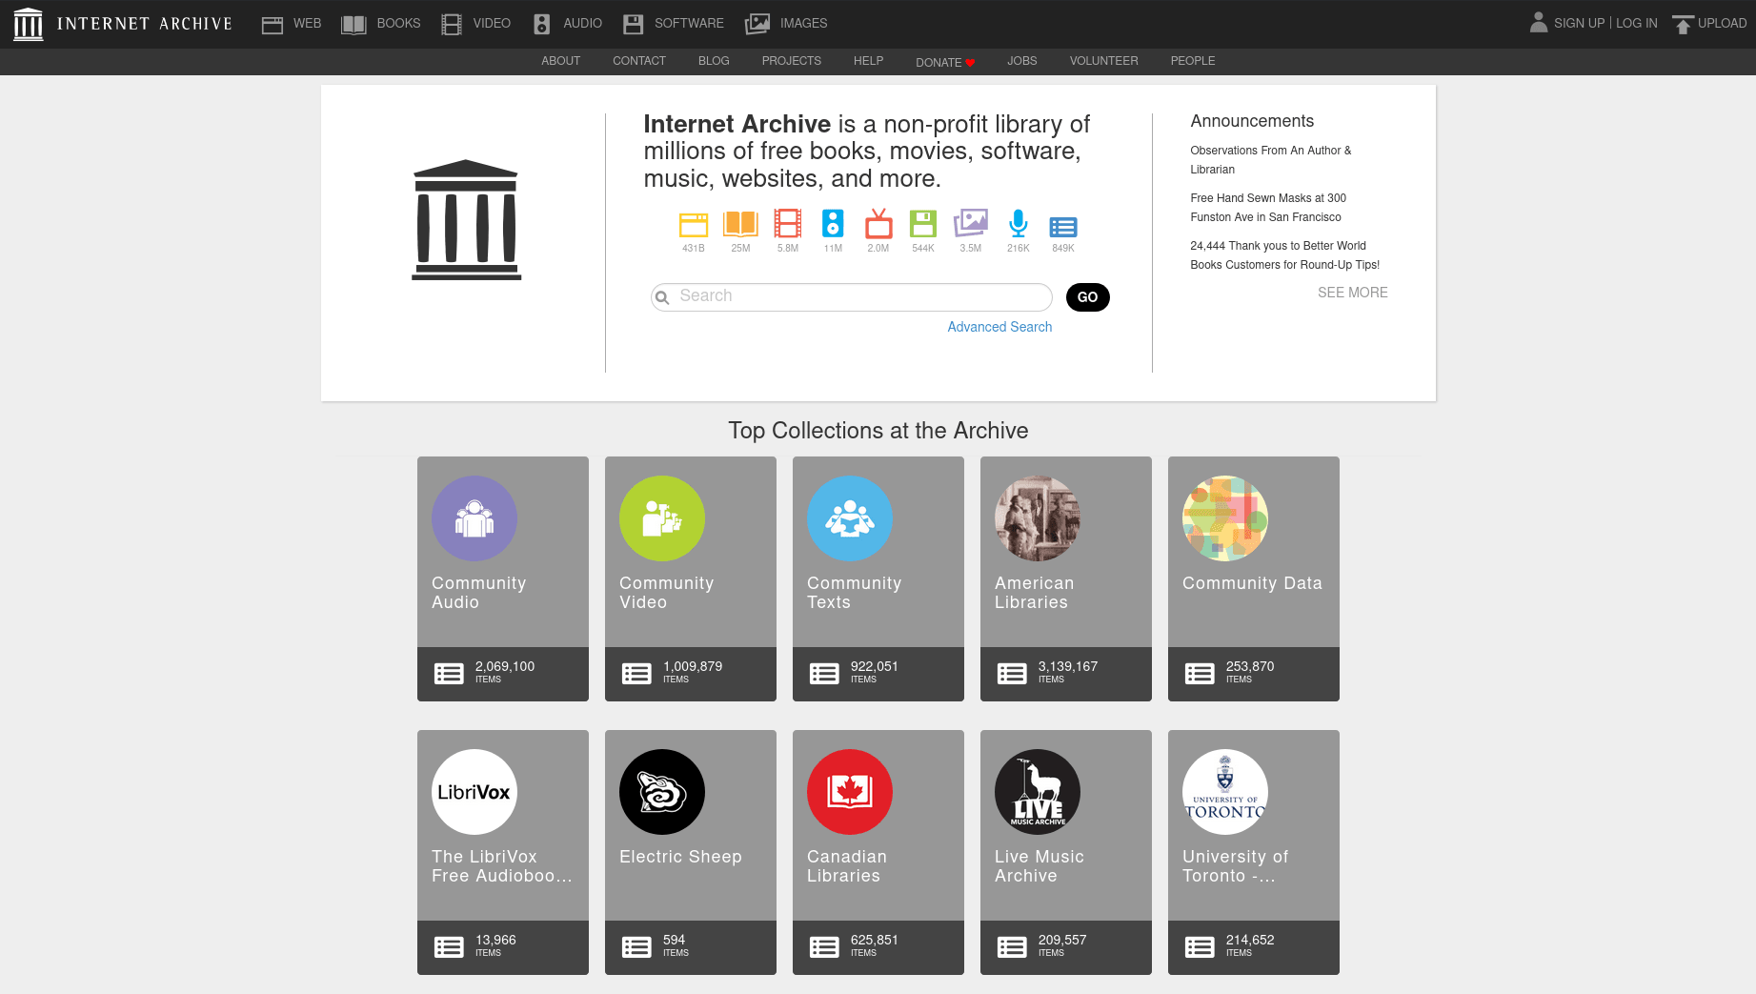Open the SOFTWARE menu in top navigation
The image size is (1756, 994).
pyautogui.click(x=673, y=24)
